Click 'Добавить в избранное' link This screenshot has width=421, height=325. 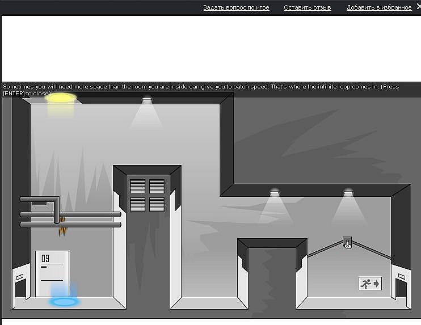[379, 7]
